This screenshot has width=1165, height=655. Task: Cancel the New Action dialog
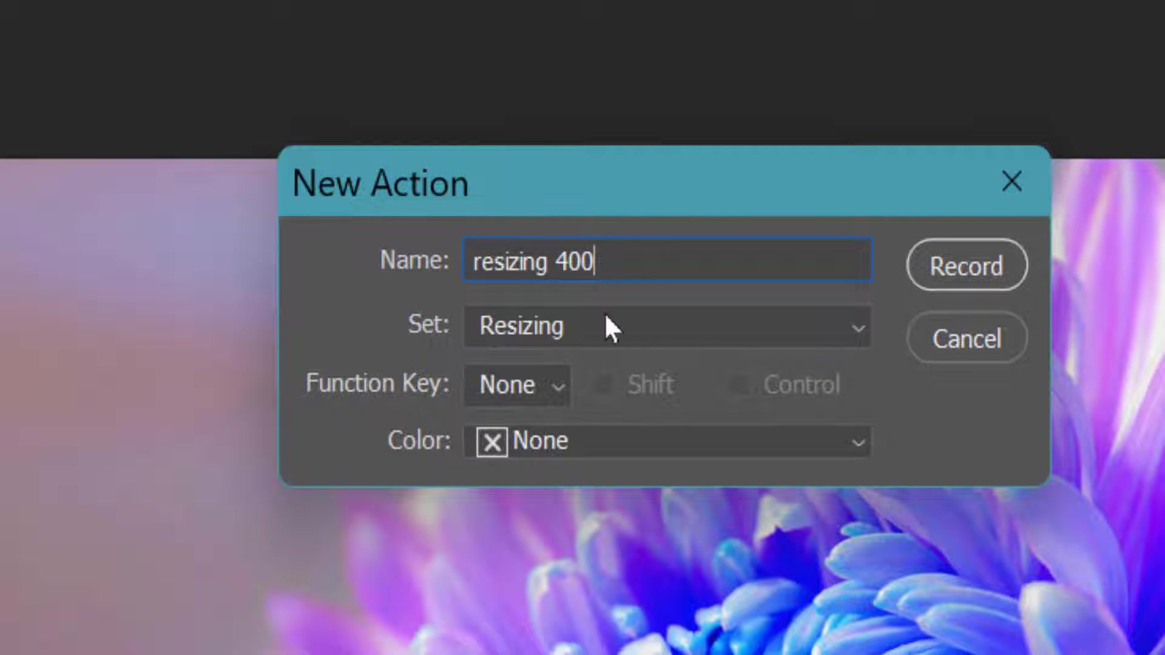click(x=967, y=338)
